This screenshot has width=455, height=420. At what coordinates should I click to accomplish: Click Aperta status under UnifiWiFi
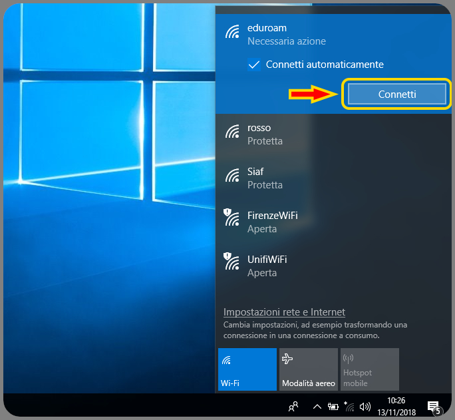262,273
